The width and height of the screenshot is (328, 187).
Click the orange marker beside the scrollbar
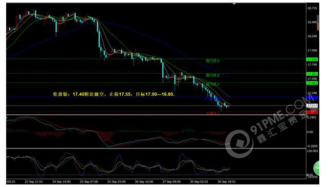pos(318,27)
